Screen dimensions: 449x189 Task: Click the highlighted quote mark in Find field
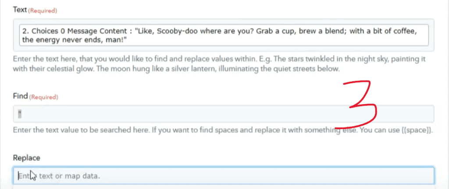coord(20,114)
